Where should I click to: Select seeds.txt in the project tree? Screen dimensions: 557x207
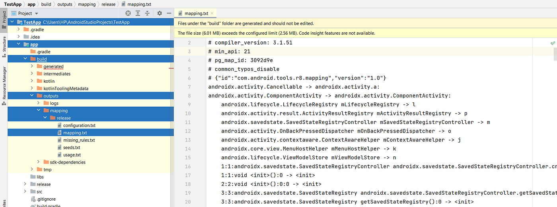72,147
